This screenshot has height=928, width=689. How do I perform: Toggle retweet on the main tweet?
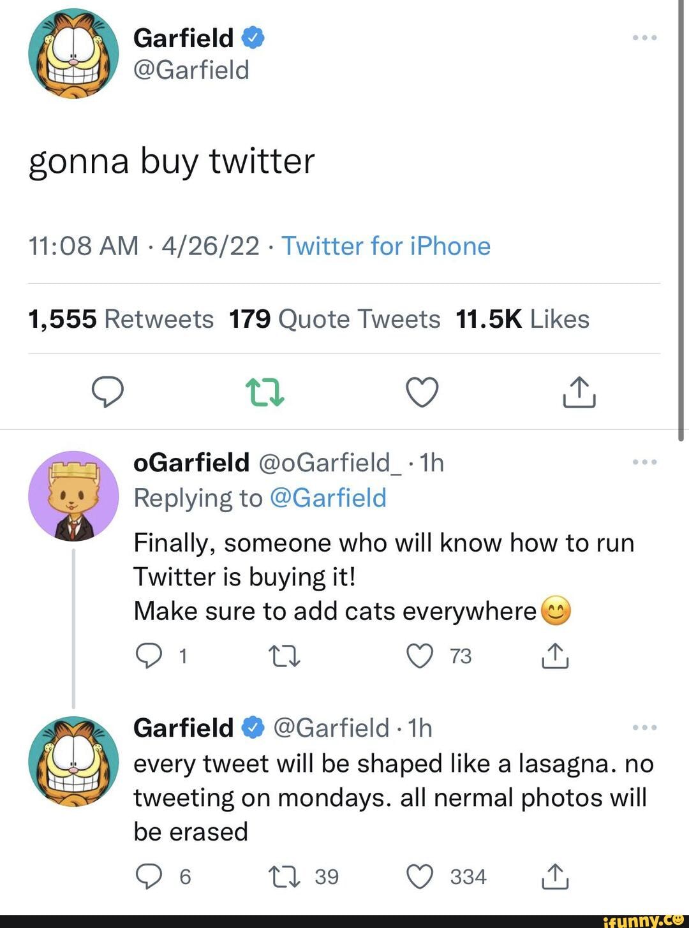[265, 392]
